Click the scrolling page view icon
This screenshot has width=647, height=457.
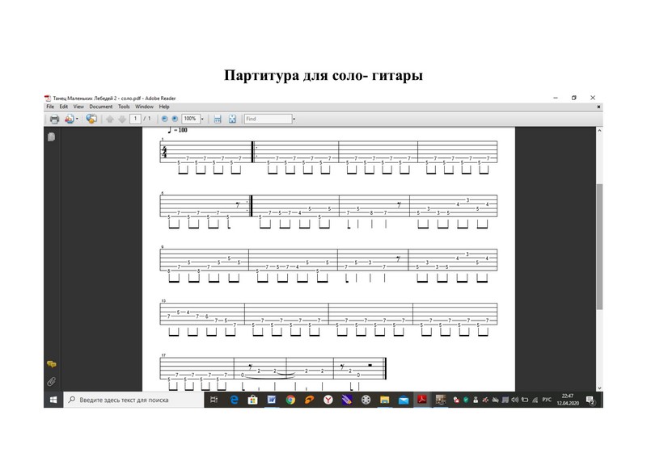(217, 119)
